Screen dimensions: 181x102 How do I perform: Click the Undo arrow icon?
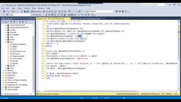click(x=69, y=11)
